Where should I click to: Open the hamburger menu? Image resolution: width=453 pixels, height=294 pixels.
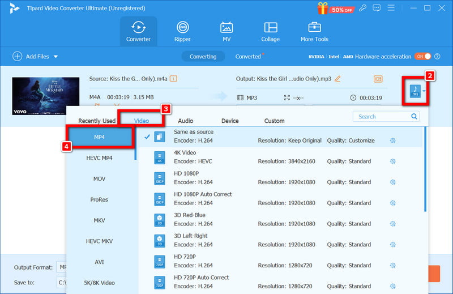click(391, 8)
